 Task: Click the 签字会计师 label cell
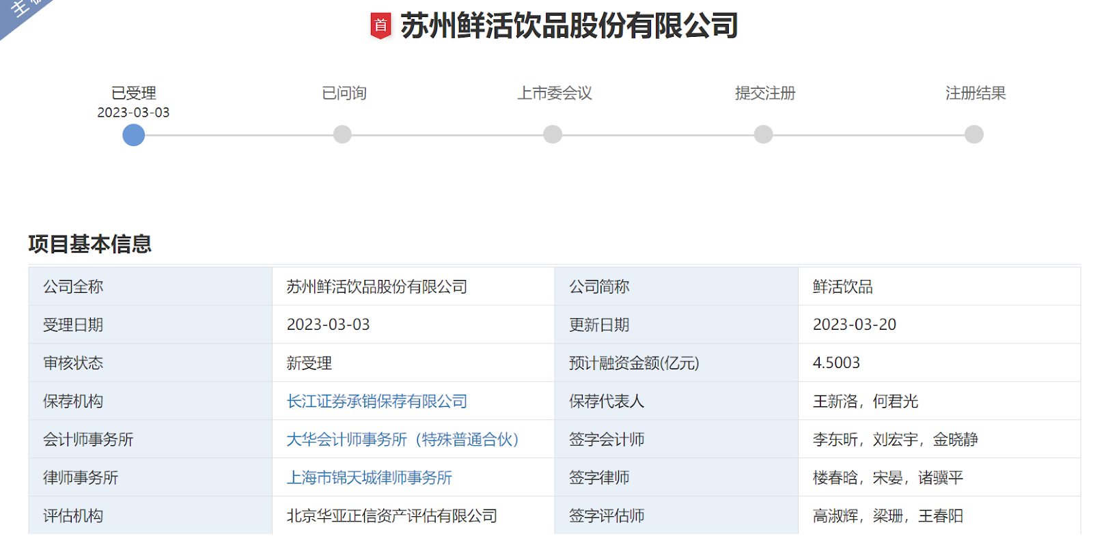tap(676, 440)
